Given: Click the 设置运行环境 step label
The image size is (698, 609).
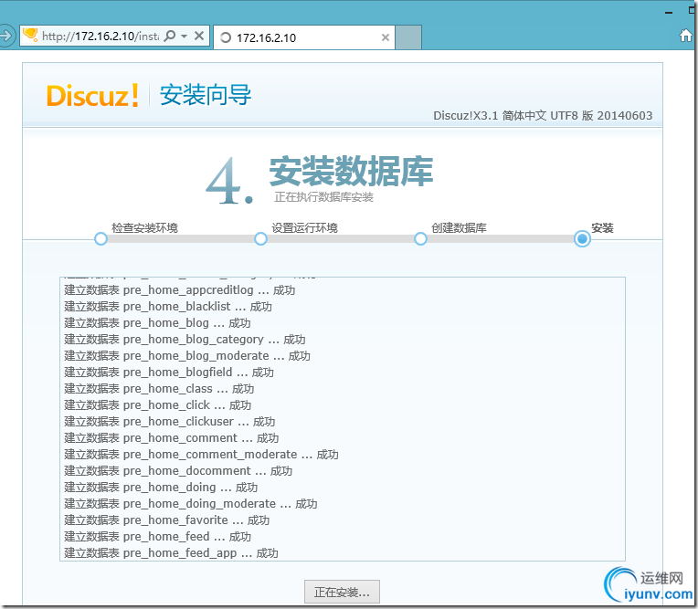Looking at the screenshot, I should pos(305,228).
